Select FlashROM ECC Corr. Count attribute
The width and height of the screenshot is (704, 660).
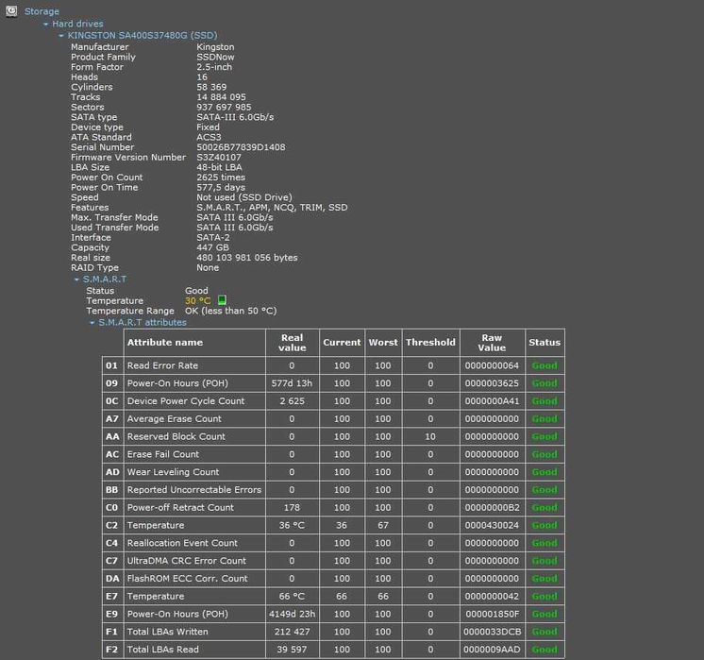[187, 579]
